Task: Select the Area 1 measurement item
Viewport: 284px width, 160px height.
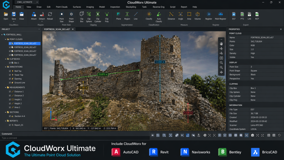Action: pos(17,107)
